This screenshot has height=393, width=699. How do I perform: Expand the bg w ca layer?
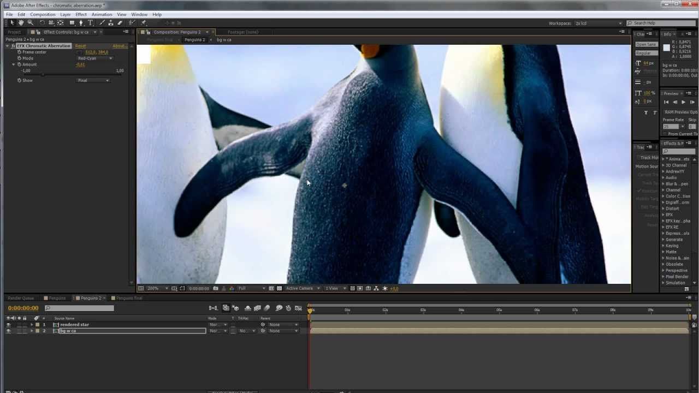[x=32, y=331]
